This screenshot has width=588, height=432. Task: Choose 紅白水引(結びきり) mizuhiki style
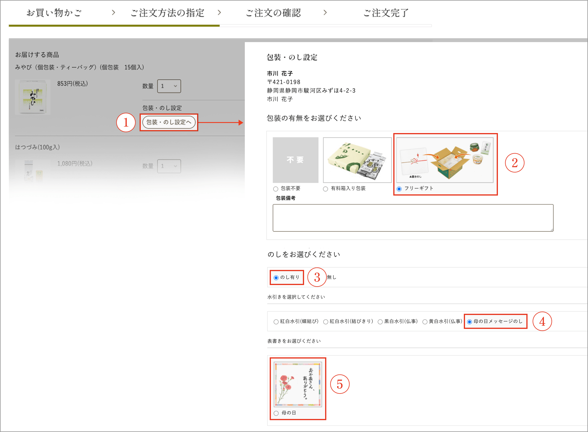click(326, 321)
